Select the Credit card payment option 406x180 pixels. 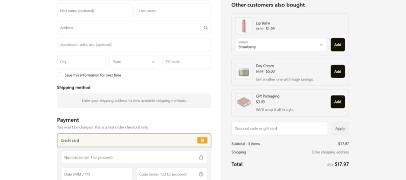(134, 140)
